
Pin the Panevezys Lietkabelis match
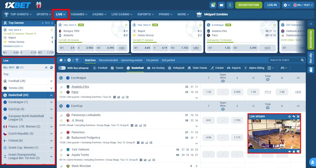(61, 115)
